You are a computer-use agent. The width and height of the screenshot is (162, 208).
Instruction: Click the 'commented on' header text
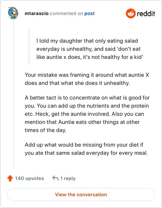66,13
